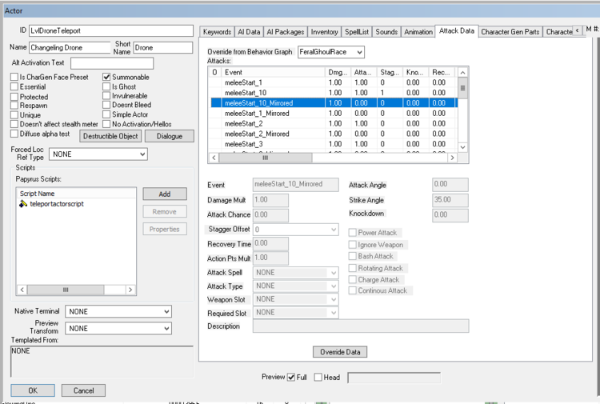Image resolution: width=600 pixels, height=404 pixels.
Task: Toggle the Preview Full checkbox
Action: pyautogui.click(x=291, y=378)
